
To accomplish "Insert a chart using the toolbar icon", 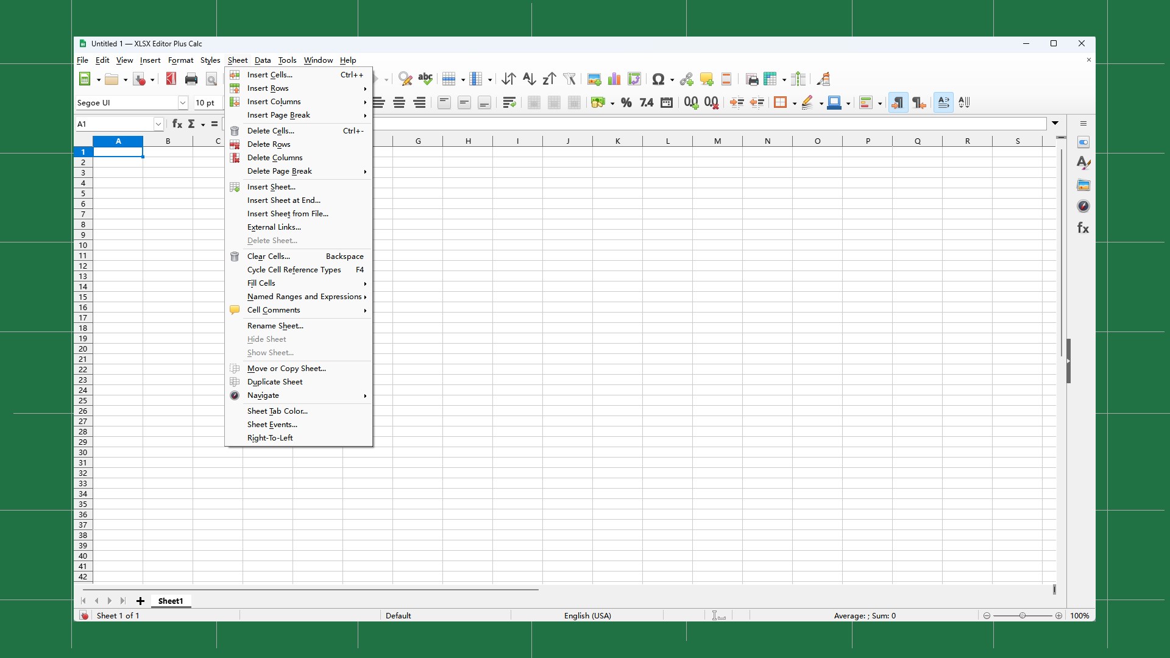I will pyautogui.click(x=614, y=79).
